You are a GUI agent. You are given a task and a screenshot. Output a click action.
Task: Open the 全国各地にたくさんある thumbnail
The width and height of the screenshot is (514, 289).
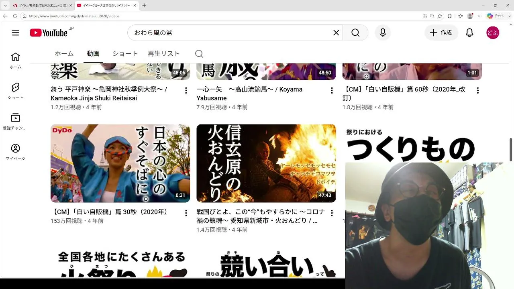pyautogui.click(x=120, y=262)
